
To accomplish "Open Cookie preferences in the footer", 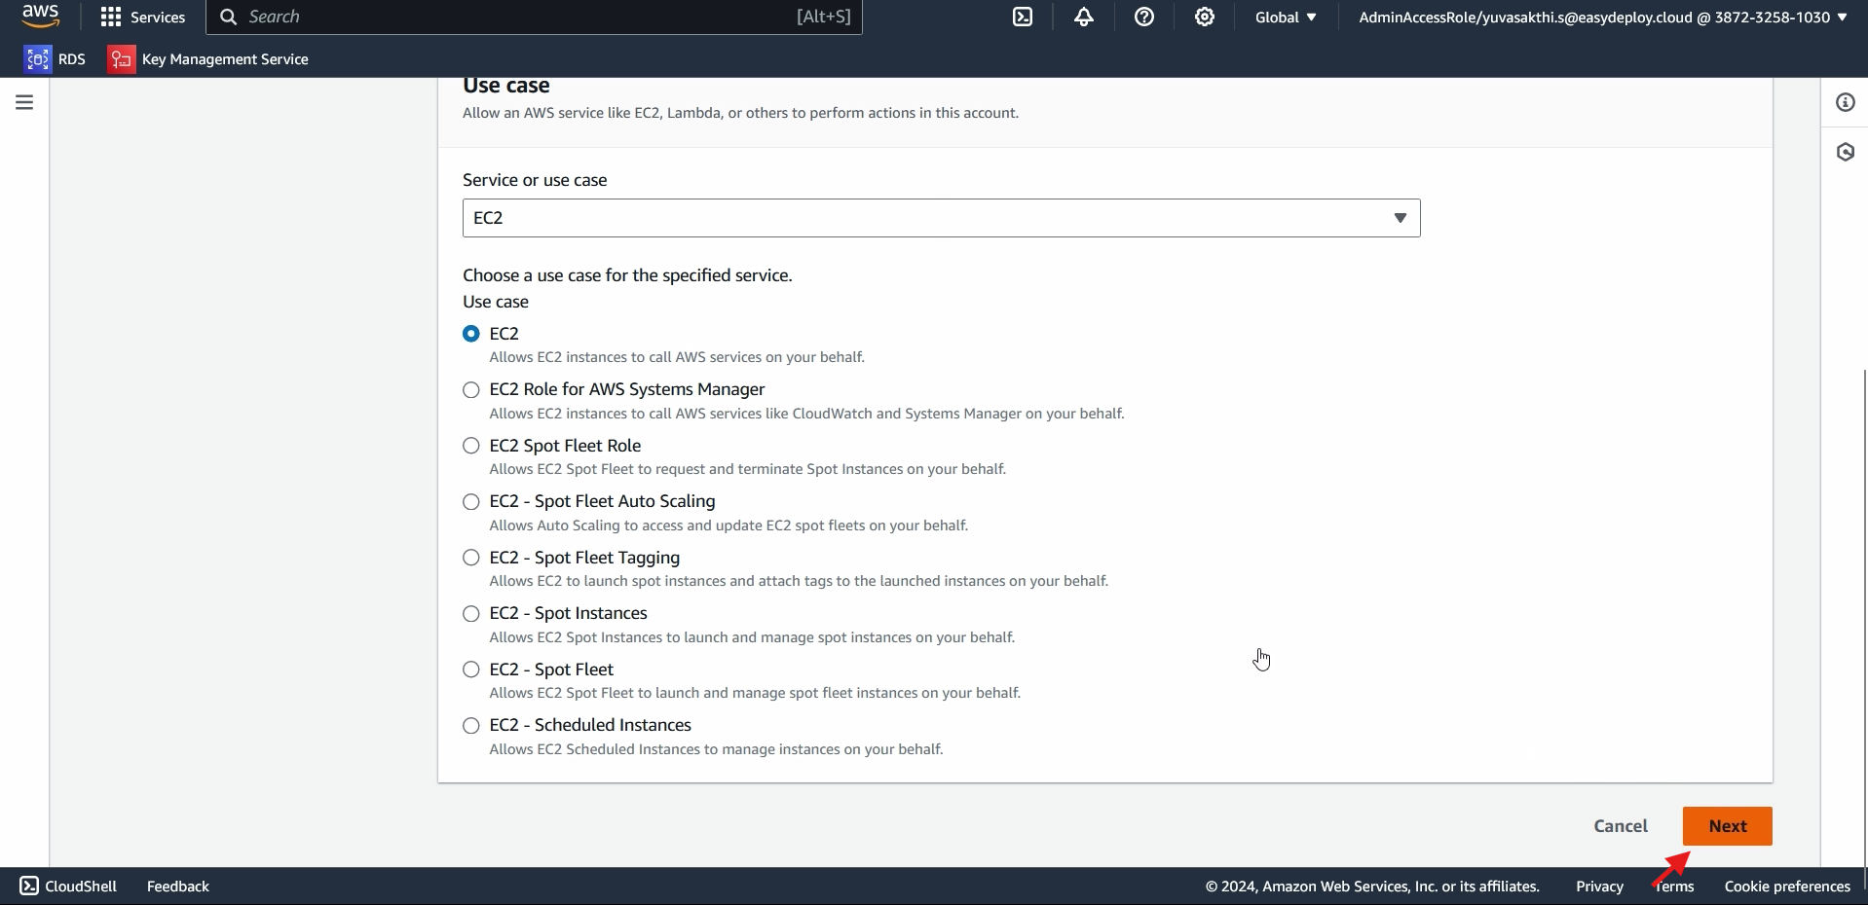I will coord(1786,887).
